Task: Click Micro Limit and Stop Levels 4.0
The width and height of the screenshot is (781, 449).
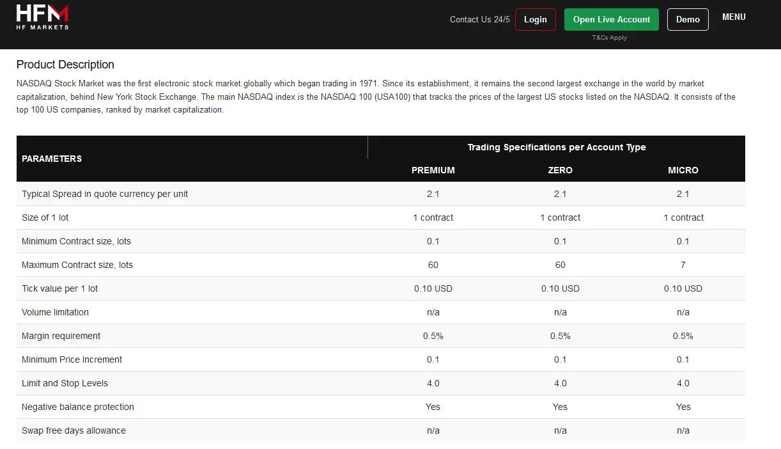Action: tap(683, 383)
